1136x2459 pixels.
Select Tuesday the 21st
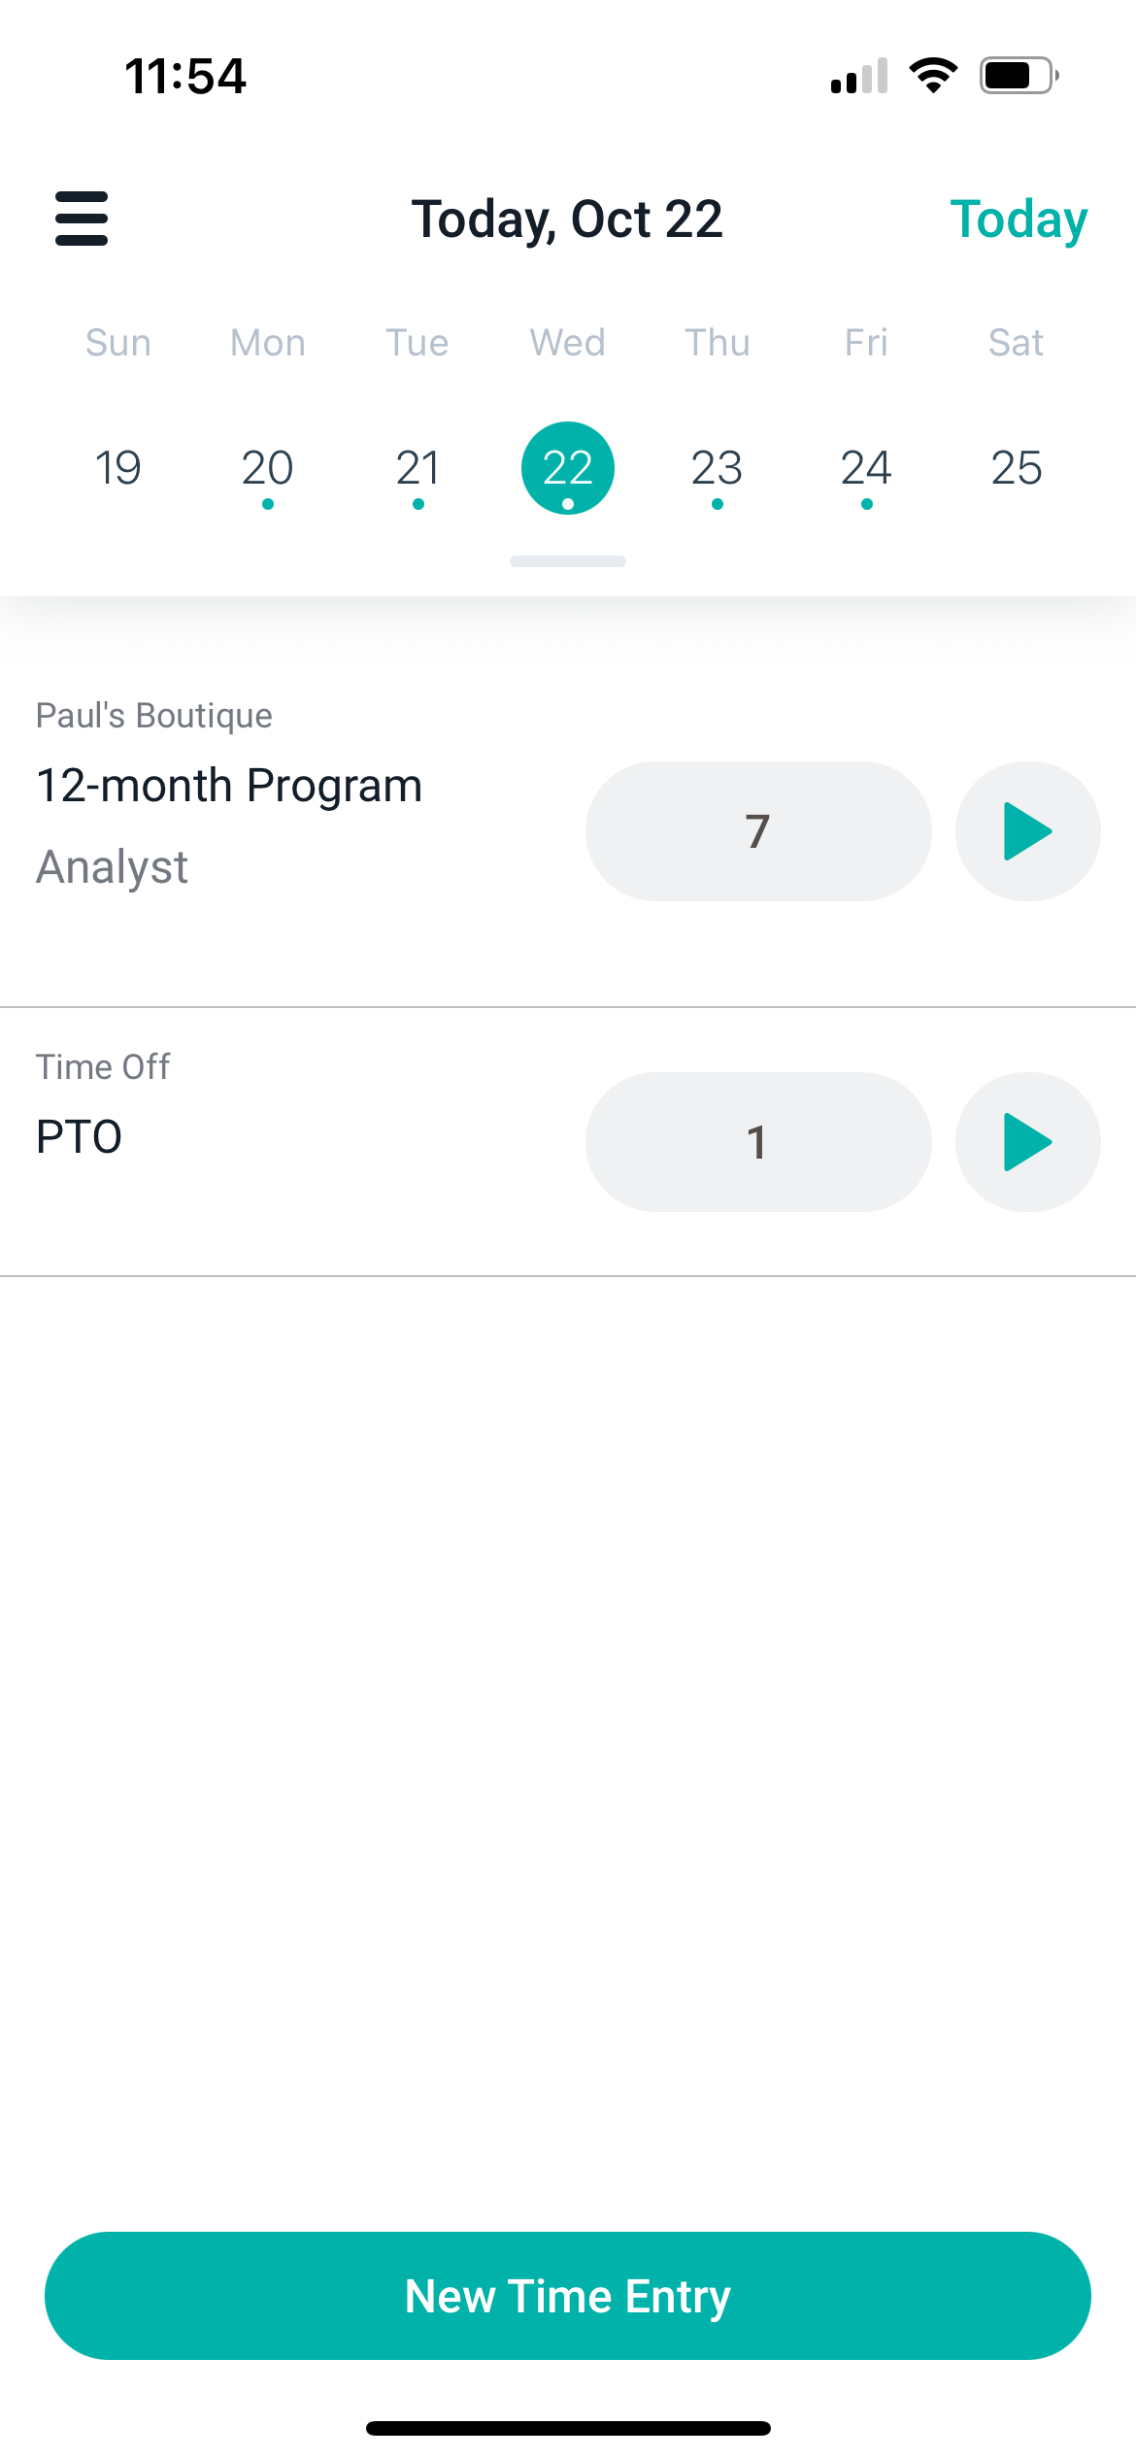tap(418, 468)
